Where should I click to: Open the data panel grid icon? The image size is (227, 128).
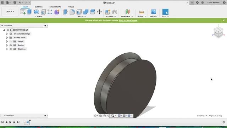coord(2,2)
